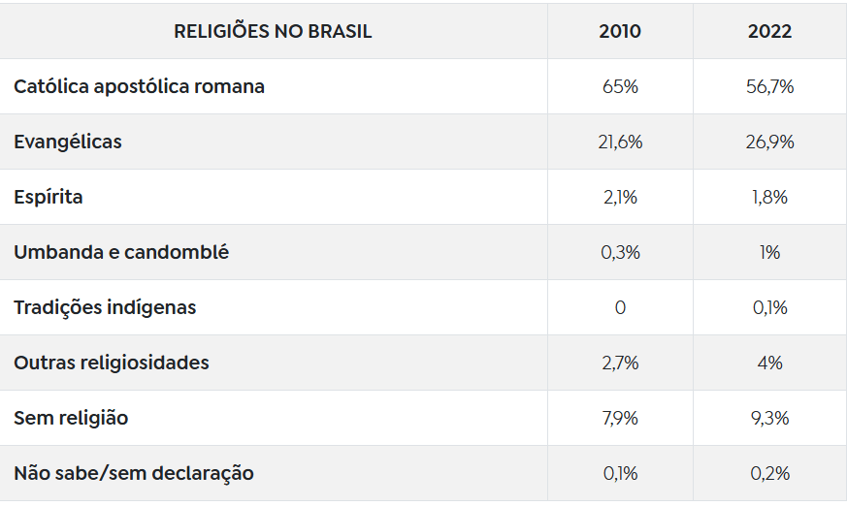Click the 65% value for Católica 2010
Image resolution: width=847 pixels, height=506 pixels.
click(620, 86)
